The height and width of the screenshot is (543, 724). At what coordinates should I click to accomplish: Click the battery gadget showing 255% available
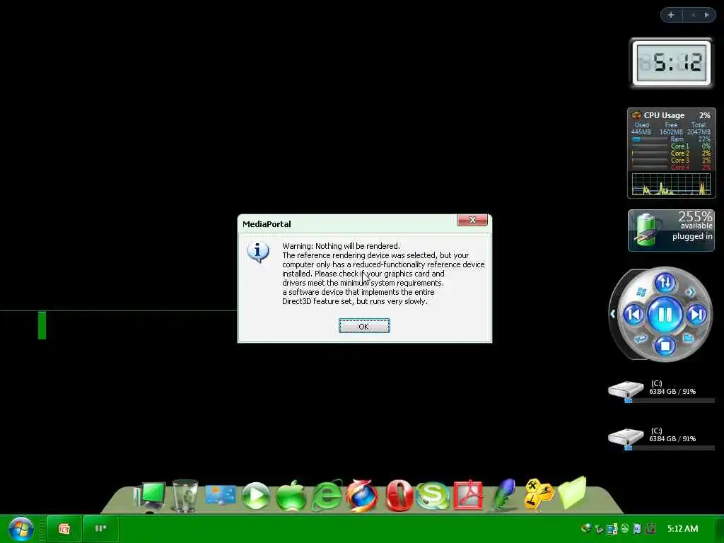point(672,230)
